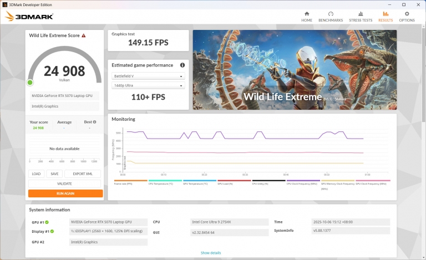Click the Wild Life Extreme banner image
This screenshot has height=260, width=426.
click(x=295, y=69)
